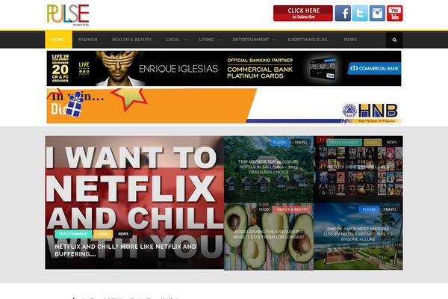Click Health & Beauty tag on avocado tile
The width and height of the screenshot is (448, 299).
click(x=292, y=209)
